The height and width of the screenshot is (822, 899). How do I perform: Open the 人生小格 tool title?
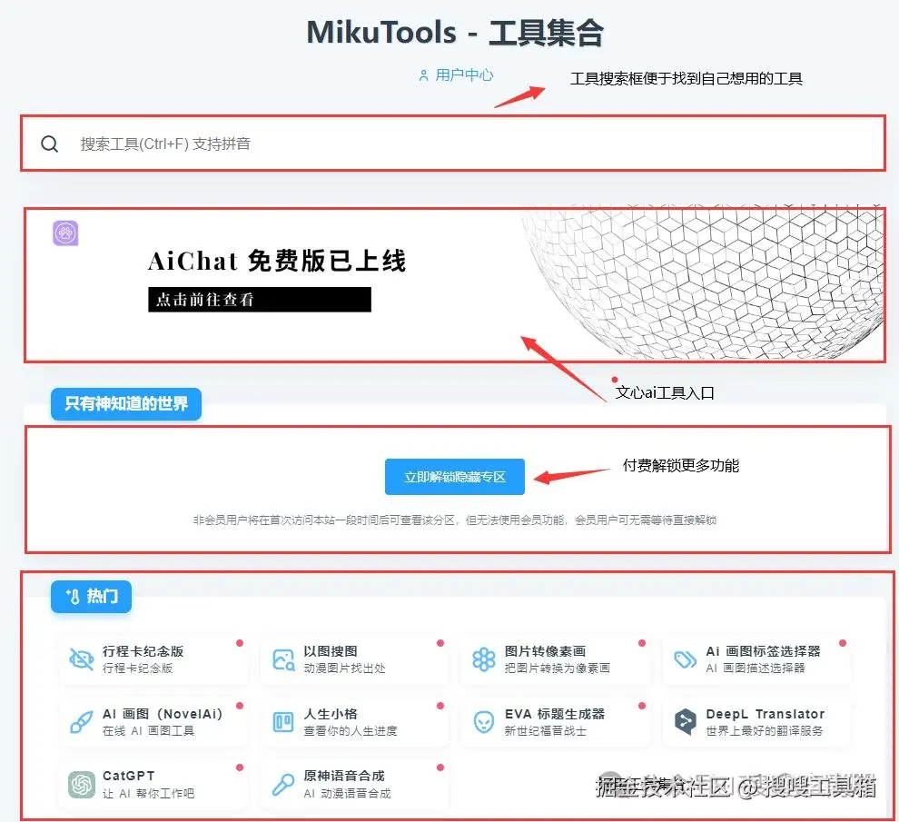pyautogui.click(x=331, y=714)
